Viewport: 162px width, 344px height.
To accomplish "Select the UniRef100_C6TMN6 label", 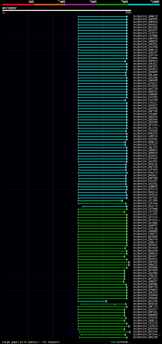I will tap(145, 36).
